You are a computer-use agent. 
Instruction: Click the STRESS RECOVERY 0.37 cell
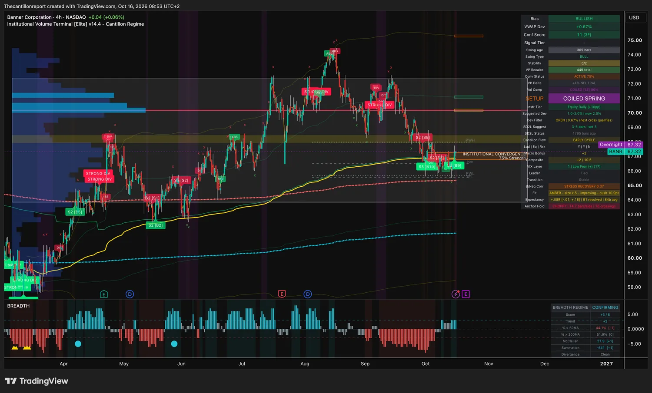point(584,186)
